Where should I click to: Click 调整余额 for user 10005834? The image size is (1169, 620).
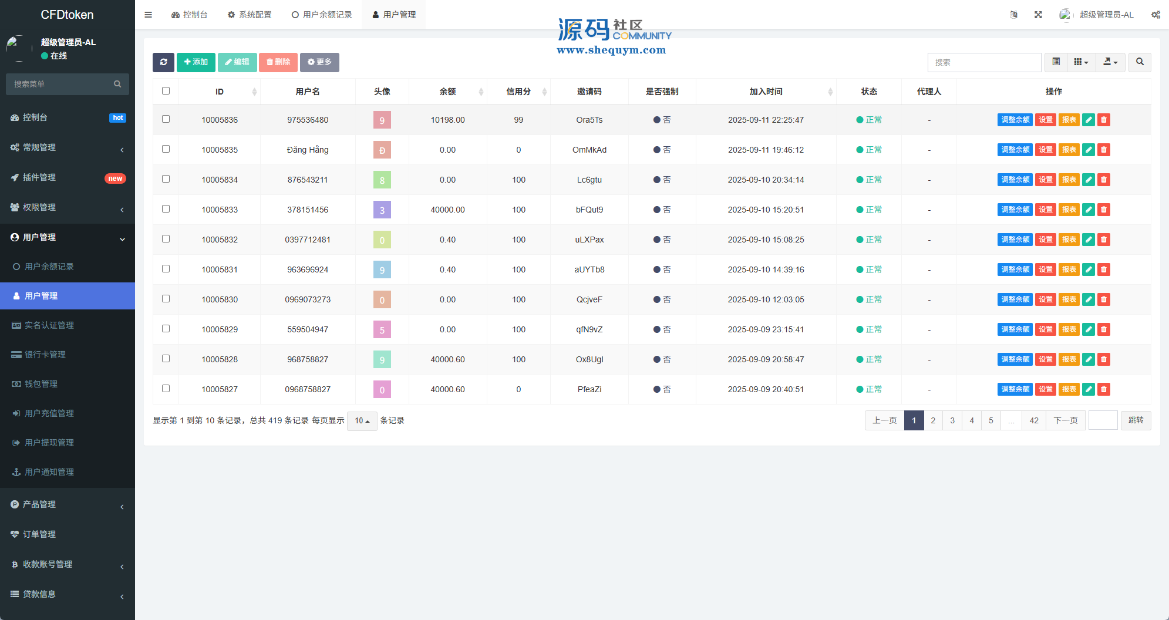click(x=1015, y=180)
